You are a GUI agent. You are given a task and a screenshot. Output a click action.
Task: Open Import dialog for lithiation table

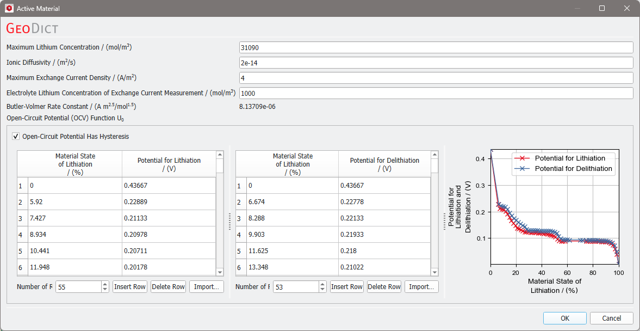[x=207, y=287]
